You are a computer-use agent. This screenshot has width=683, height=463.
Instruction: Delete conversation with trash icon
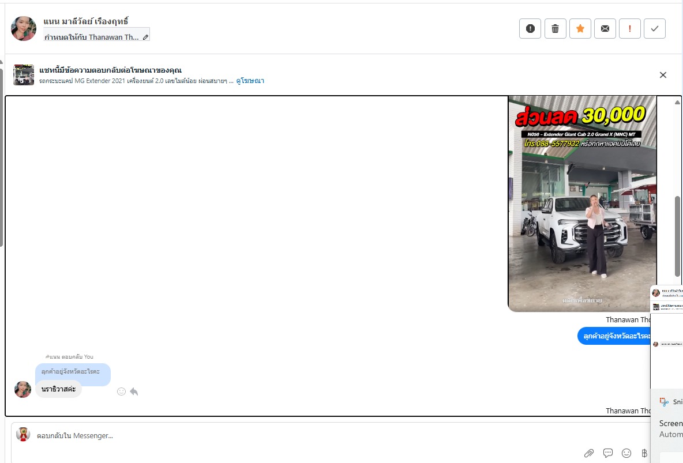pyautogui.click(x=555, y=29)
